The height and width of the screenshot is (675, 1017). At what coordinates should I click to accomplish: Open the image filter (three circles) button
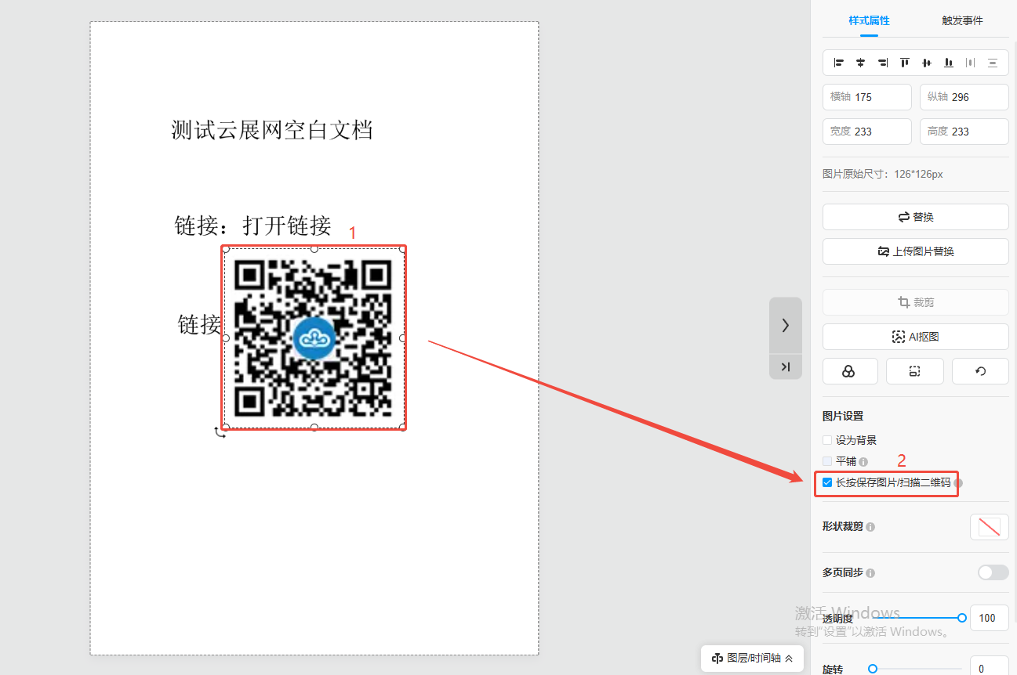point(849,371)
